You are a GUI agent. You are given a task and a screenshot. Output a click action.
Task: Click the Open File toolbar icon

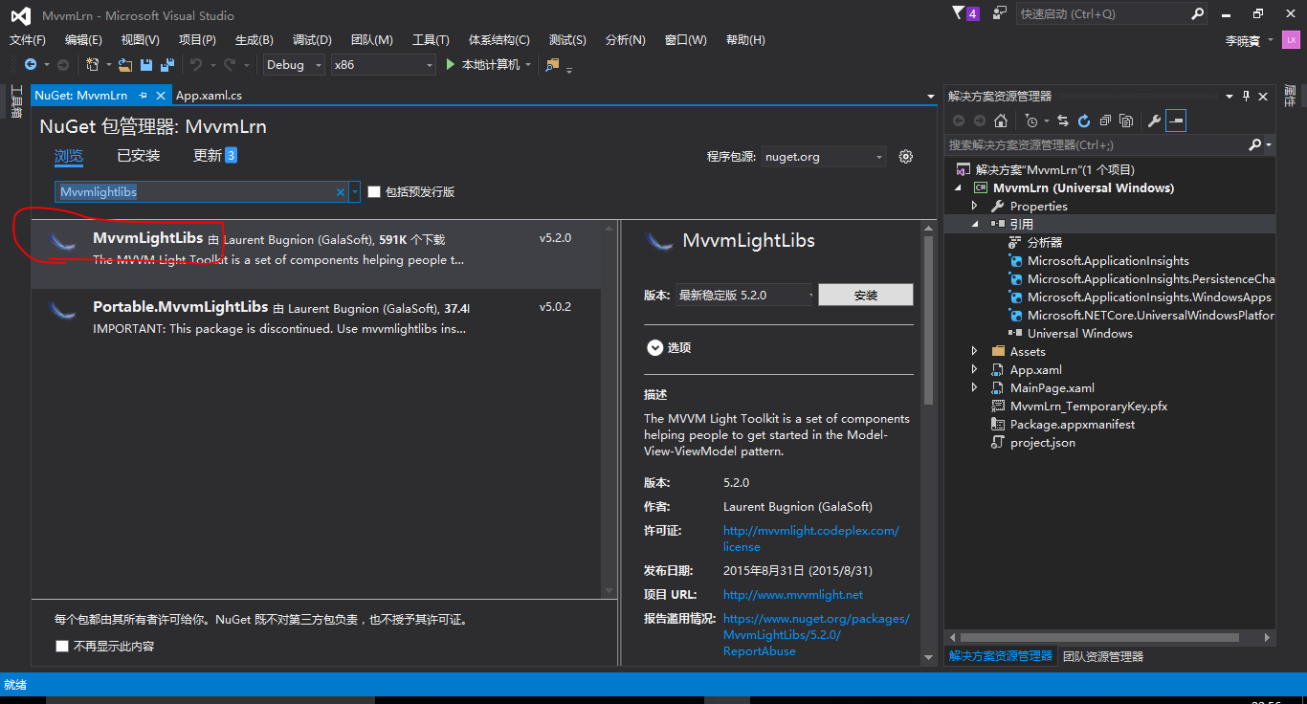pyautogui.click(x=125, y=65)
